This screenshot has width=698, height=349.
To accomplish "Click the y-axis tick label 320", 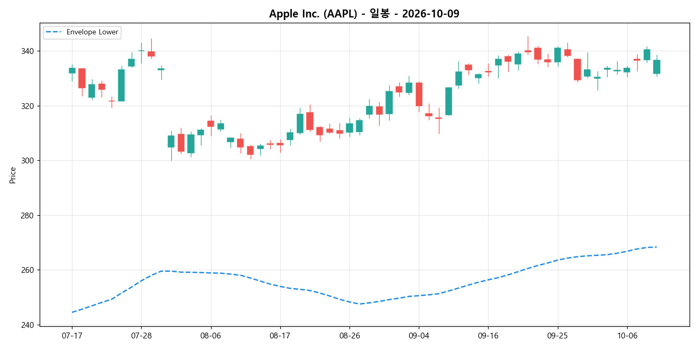I will [x=29, y=106].
